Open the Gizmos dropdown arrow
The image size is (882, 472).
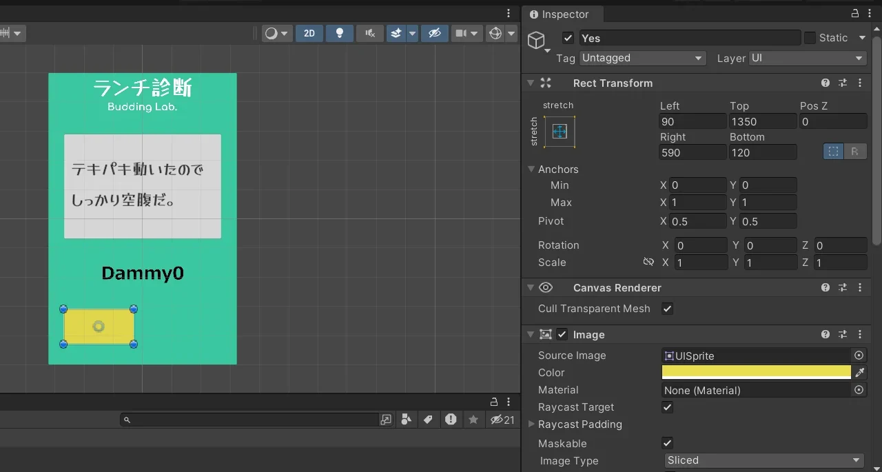click(x=511, y=33)
